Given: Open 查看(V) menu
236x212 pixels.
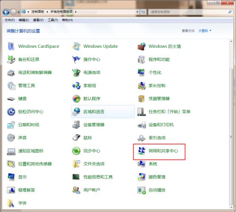Looking at the screenshot, I should click(38, 20).
